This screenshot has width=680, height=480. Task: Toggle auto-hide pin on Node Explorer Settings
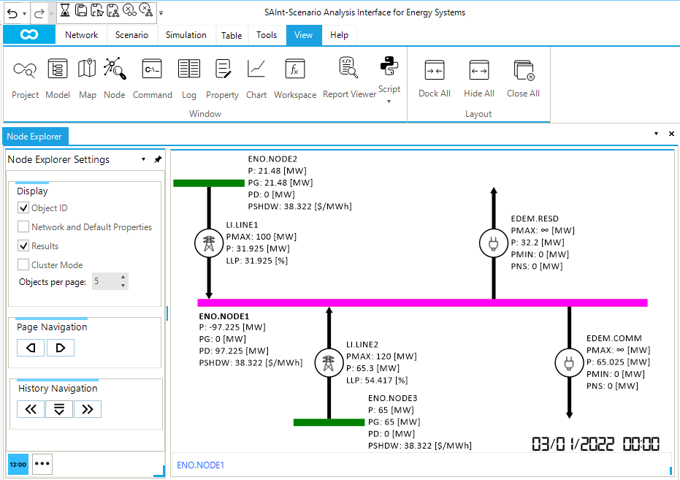(x=158, y=159)
